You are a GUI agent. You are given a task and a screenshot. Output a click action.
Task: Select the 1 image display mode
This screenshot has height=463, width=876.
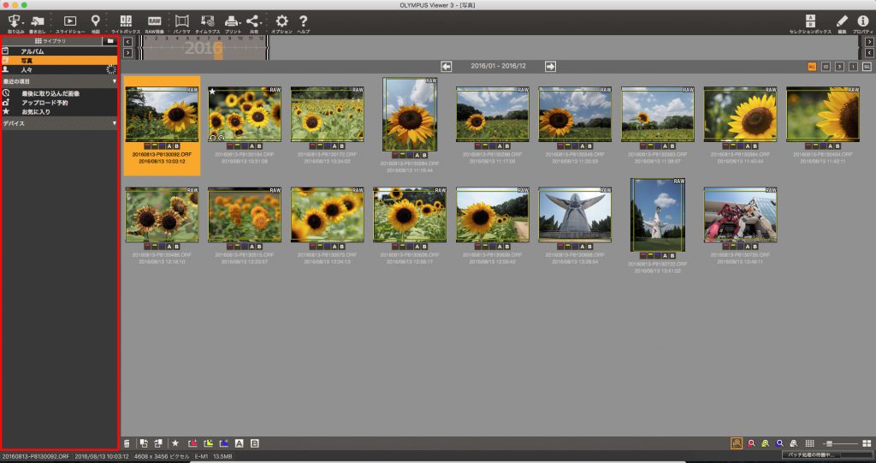[853, 67]
